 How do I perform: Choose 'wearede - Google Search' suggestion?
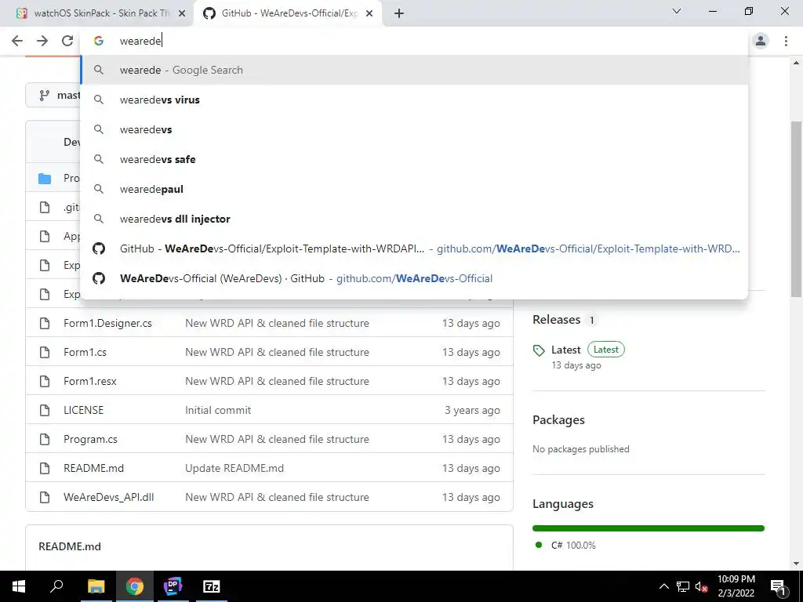[x=414, y=70]
